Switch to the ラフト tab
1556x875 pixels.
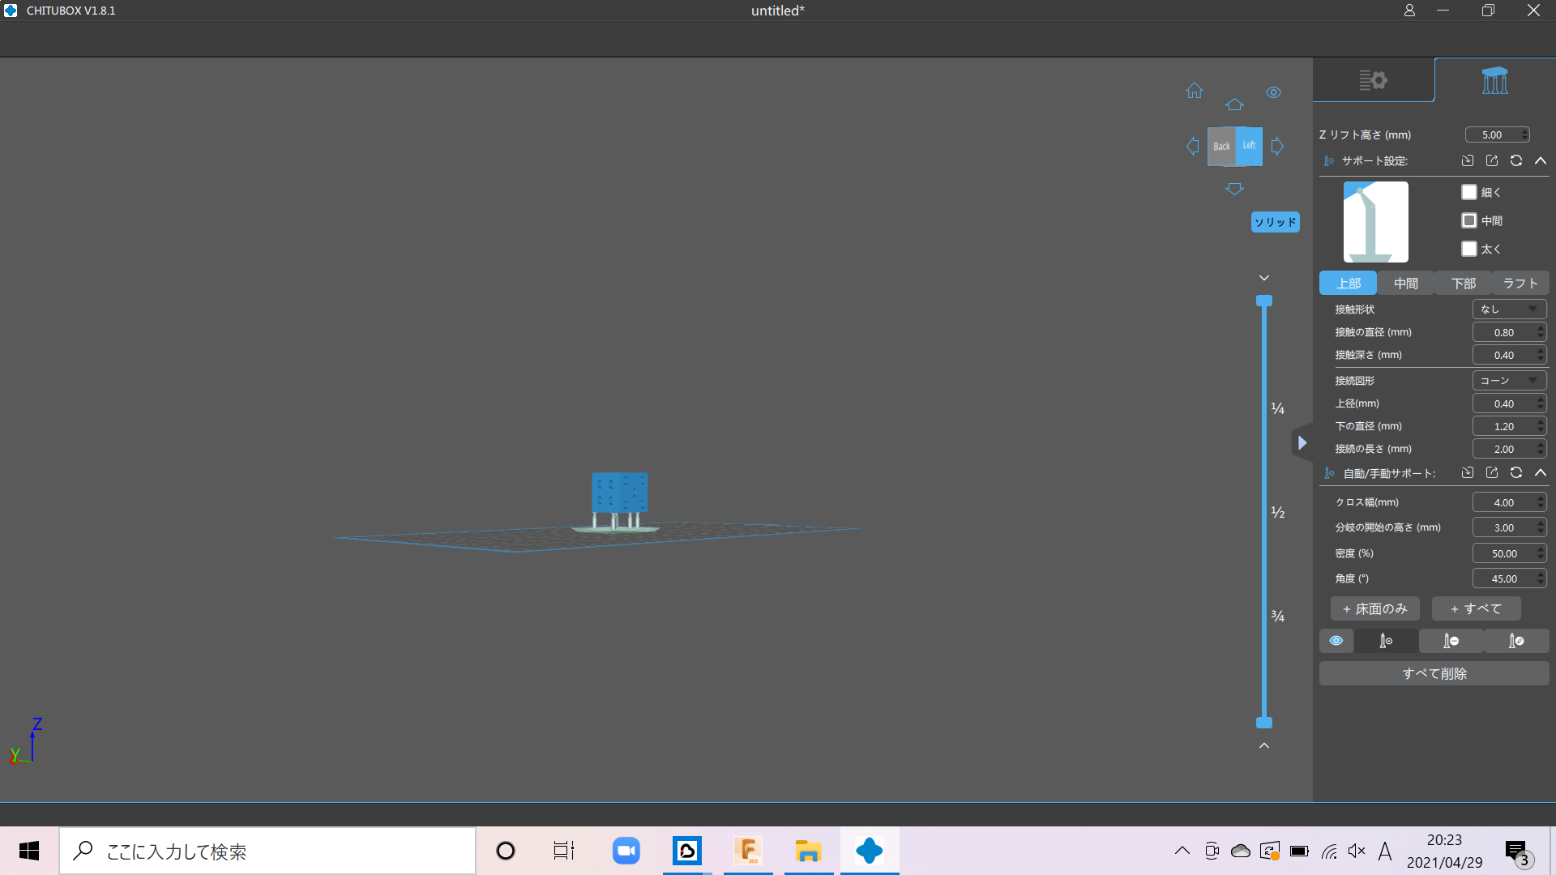coord(1520,283)
